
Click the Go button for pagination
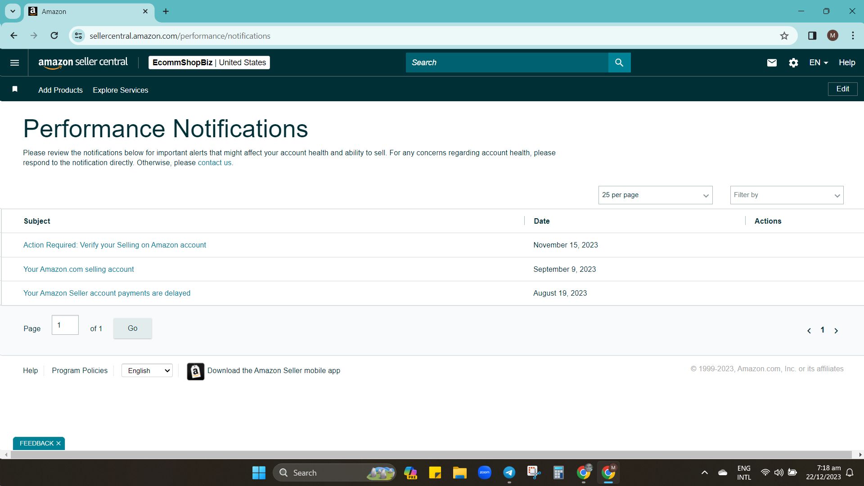(x=132, y=328)
